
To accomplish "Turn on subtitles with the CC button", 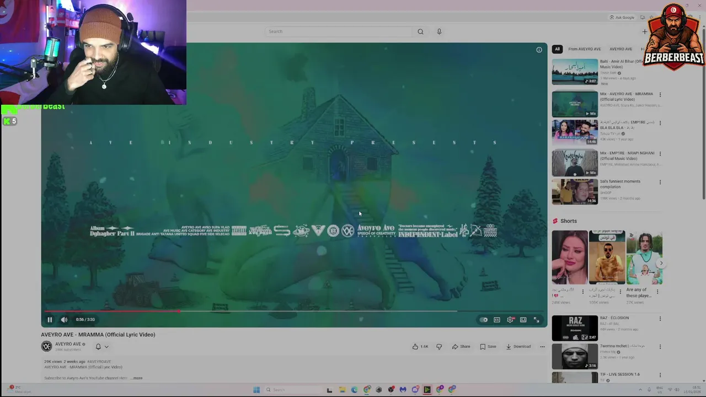I will (497, 320).
